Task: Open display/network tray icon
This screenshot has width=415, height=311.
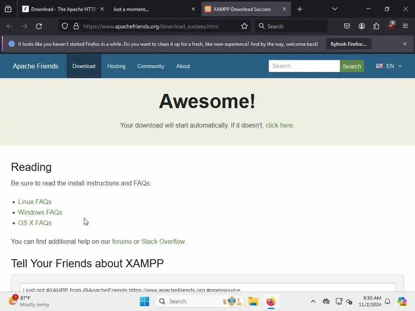Action: tap(339, 301)
